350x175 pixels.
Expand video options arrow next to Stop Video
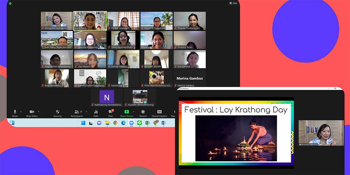(38, 112)
